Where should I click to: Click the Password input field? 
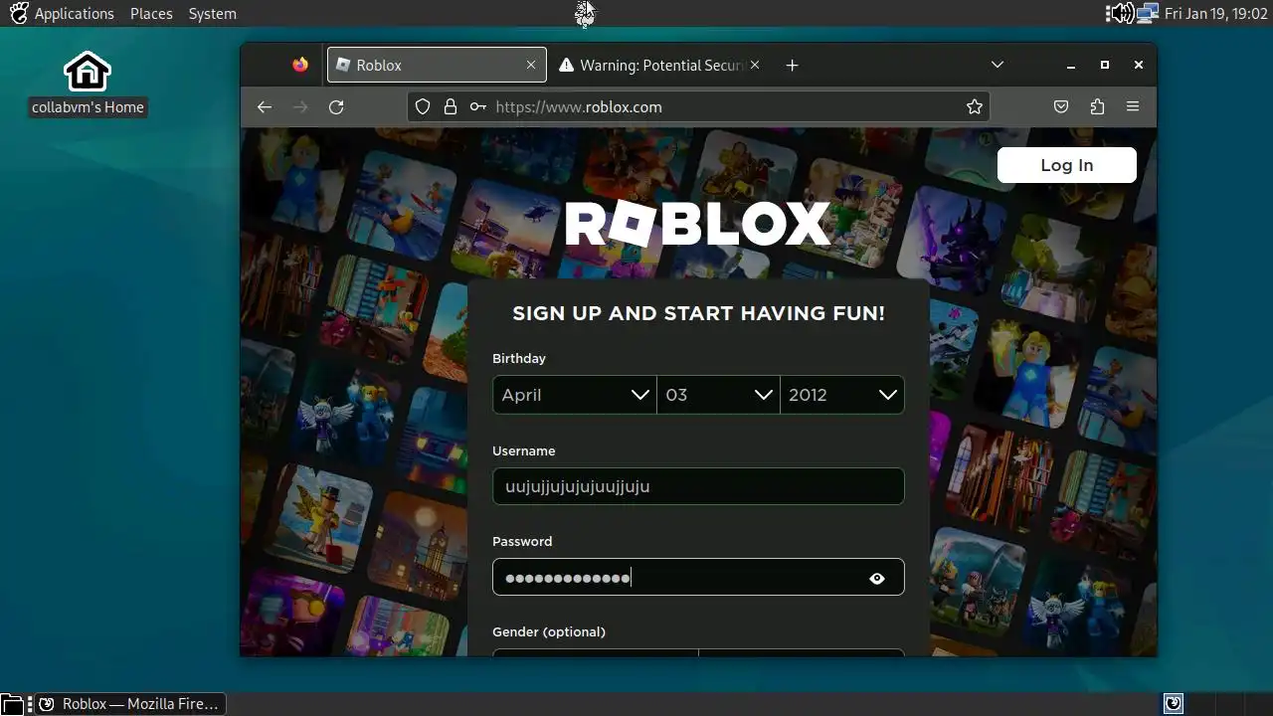pos(698,577)
